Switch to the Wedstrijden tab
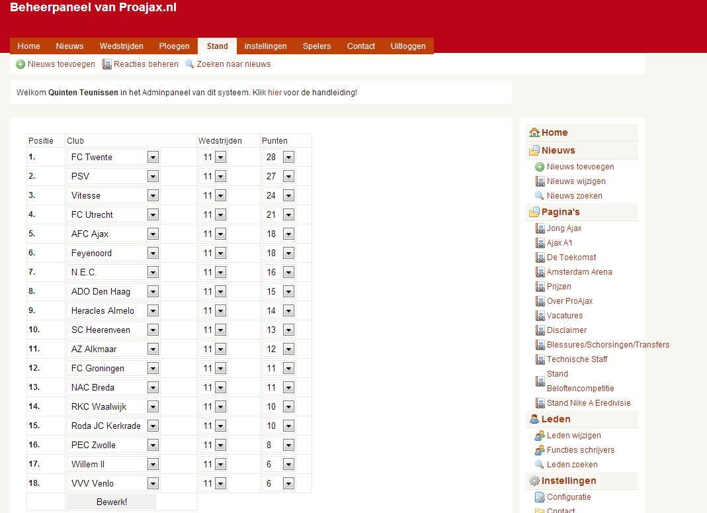Screen dimensions: 707x513 click(x=121, y=46)
